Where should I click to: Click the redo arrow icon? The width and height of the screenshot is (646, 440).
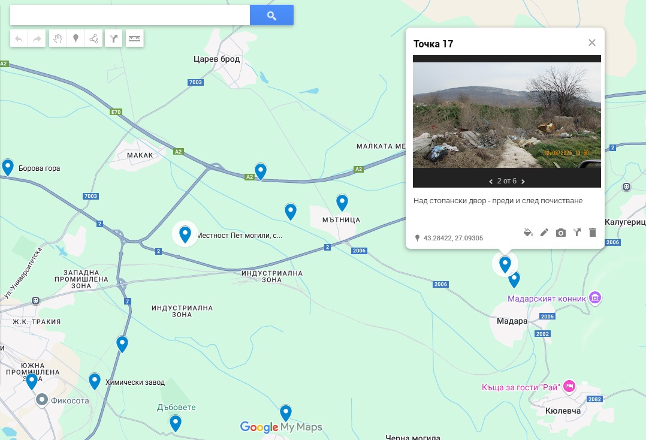tap(37, 39)
